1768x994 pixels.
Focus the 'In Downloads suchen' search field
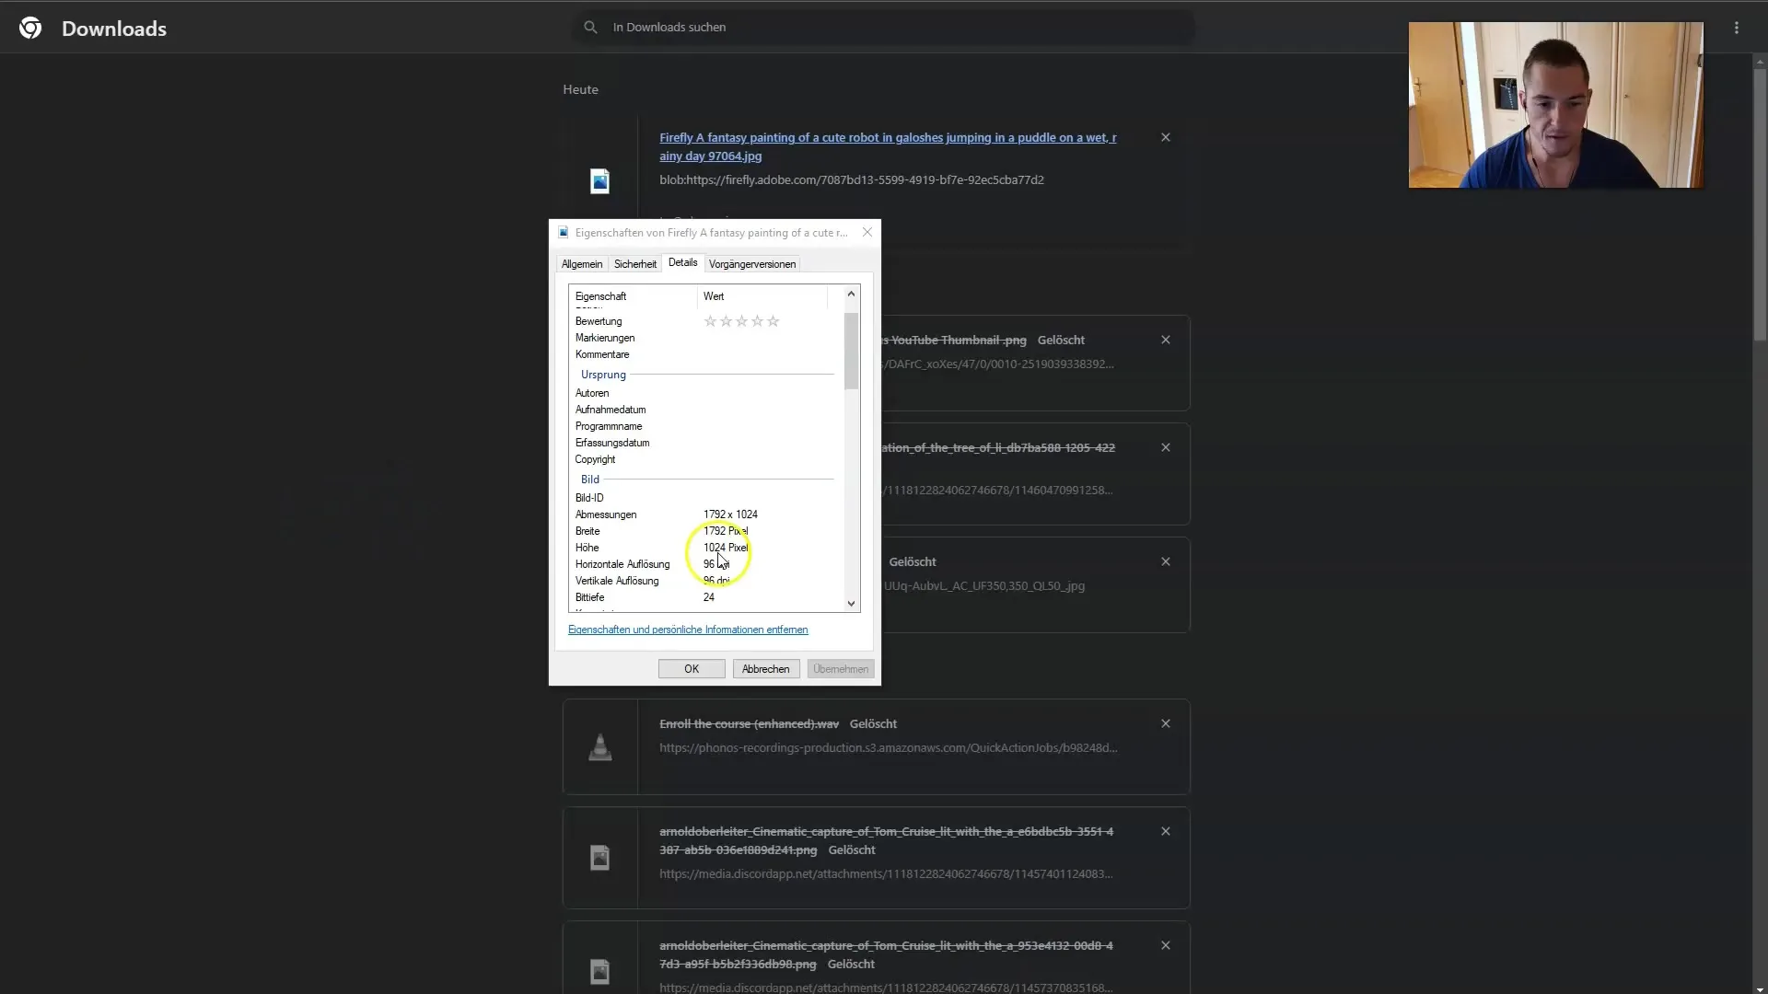pos(884,28)
